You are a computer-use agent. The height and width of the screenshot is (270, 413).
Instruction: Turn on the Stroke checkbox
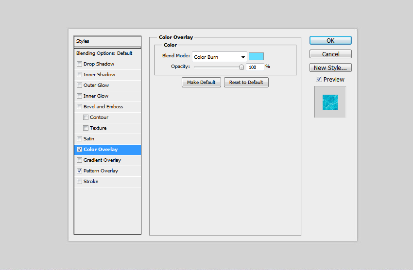click(x=79, y=181)
